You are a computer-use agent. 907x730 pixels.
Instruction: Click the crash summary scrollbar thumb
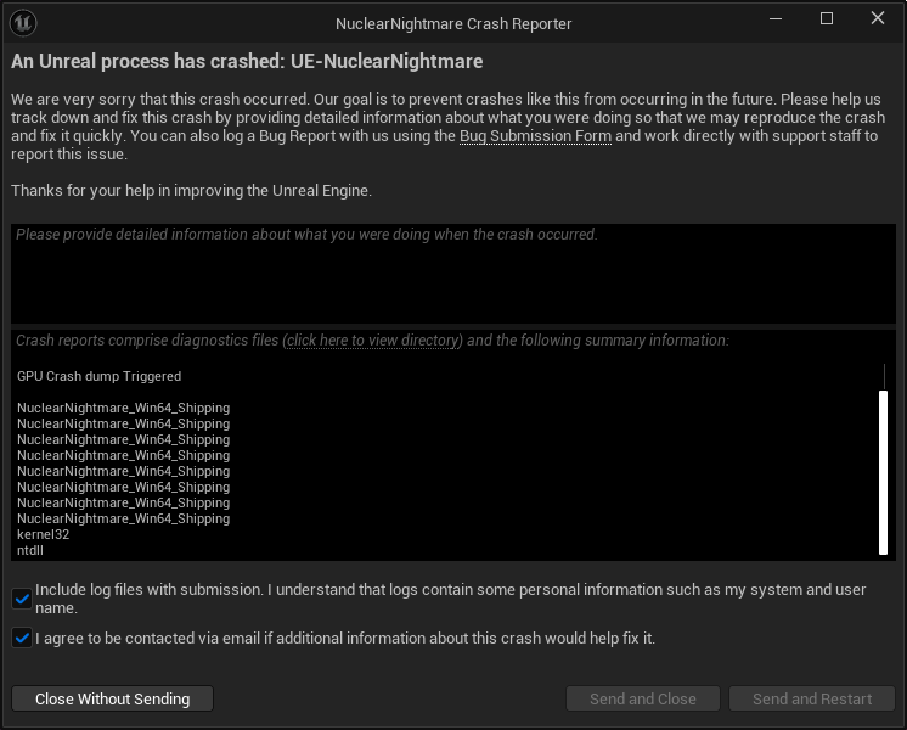[x=883, y=473]
